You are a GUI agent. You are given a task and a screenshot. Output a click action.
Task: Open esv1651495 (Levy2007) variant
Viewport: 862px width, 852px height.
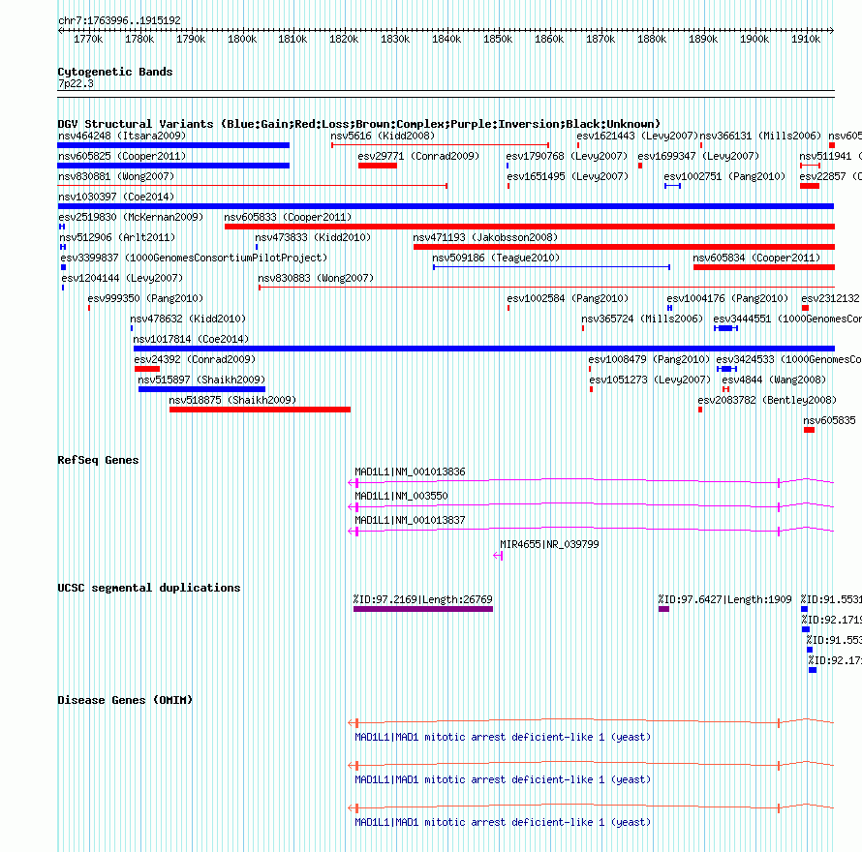(x=568, y=176)
